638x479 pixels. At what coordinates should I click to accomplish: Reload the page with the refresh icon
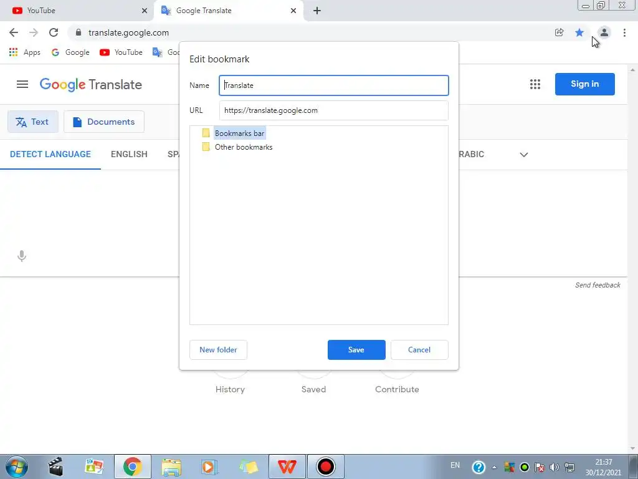pos(54,32)
